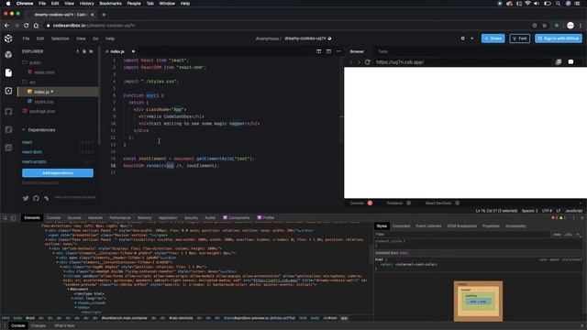Open the Deployment panel in the activity bar
Screen dimensions: 587x330
8,129
